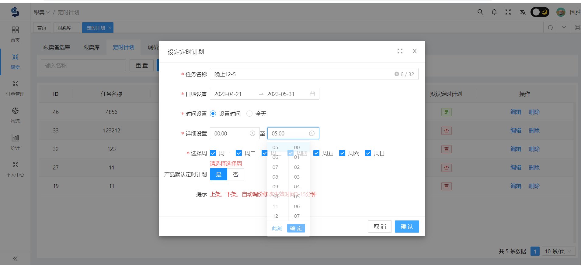This screenshot has width=581, height=266.
Task: Click 删除 for row ID 33
Action: click(x=534, y=130)
